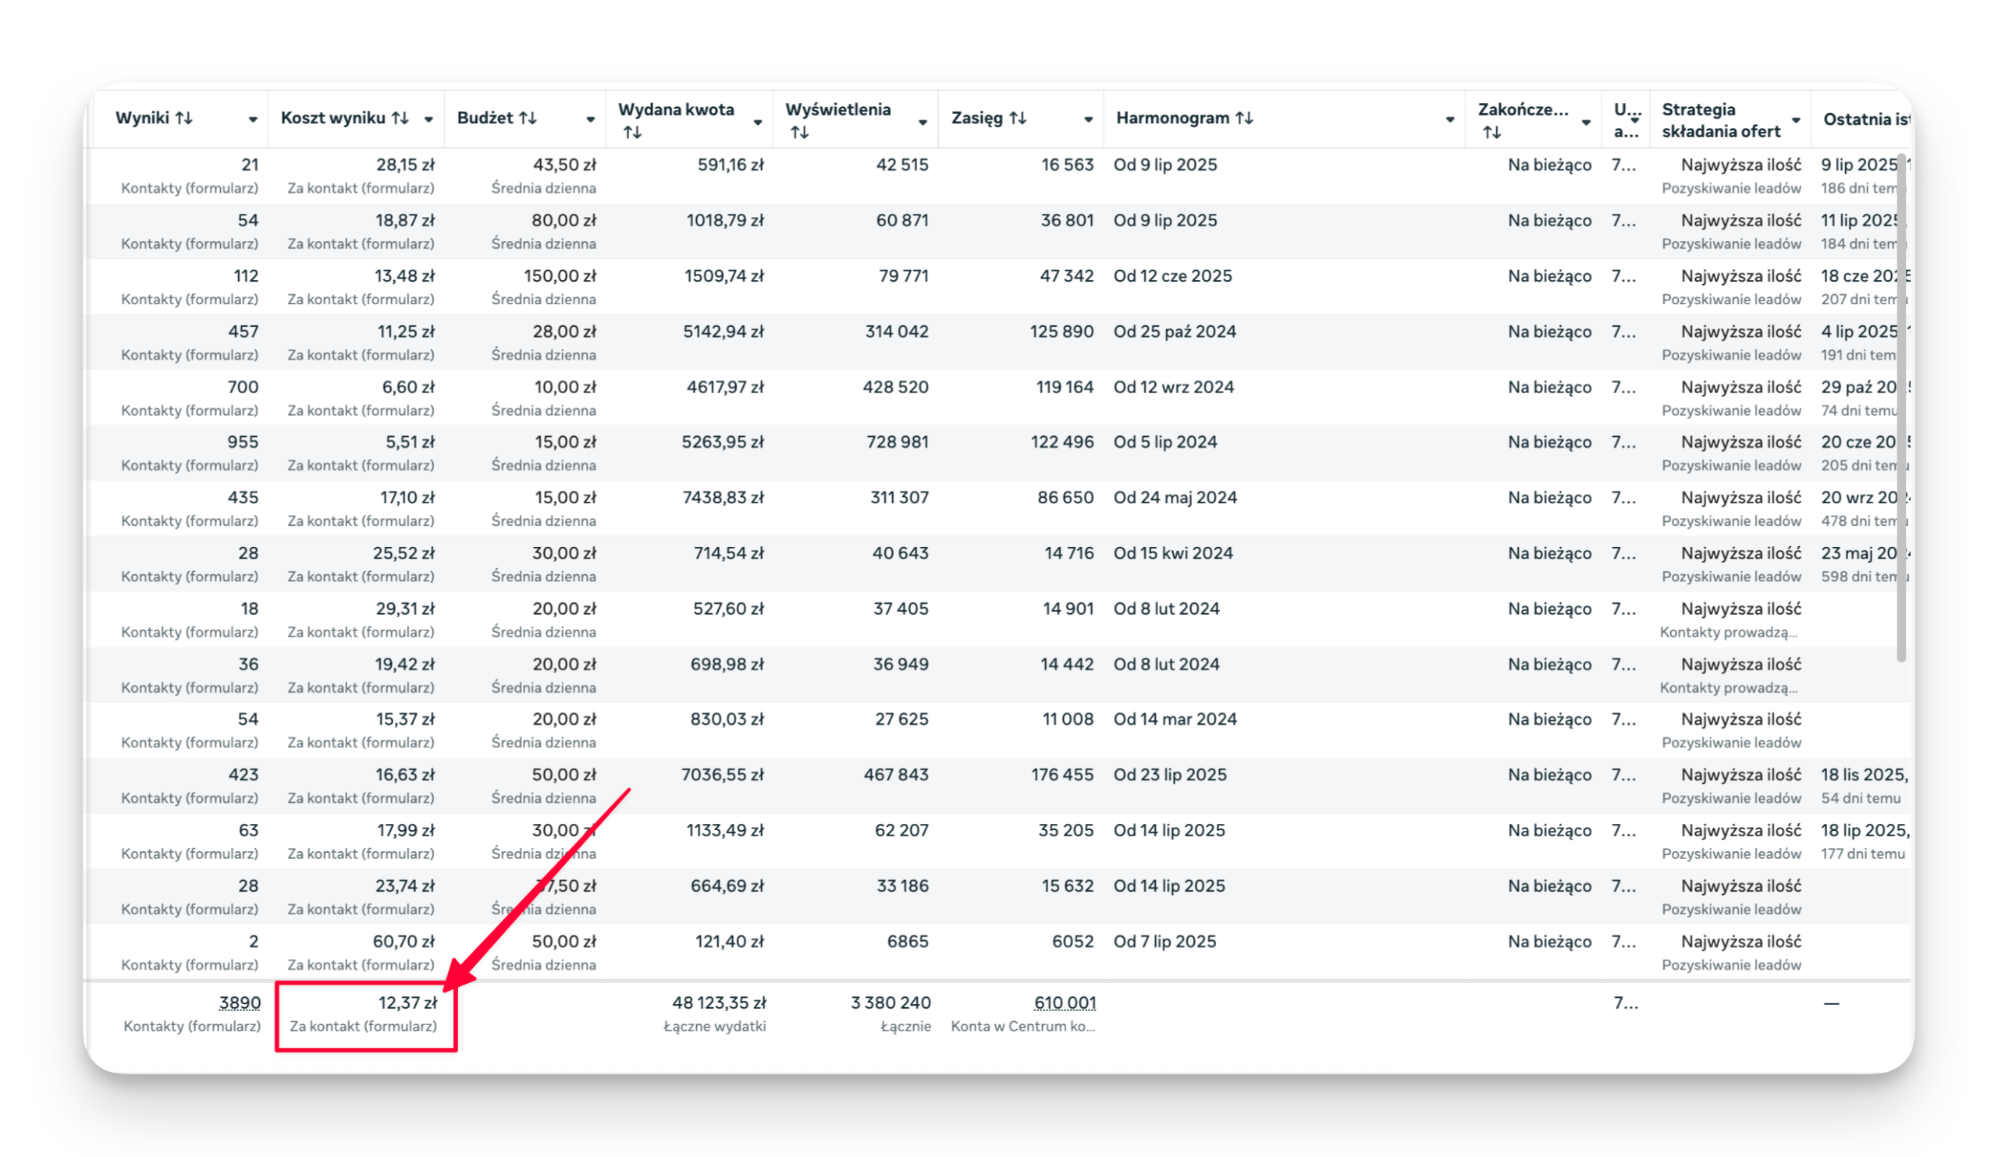Click the sort arrows next to Koszt wyniku
Image resolution: width=1998 pixels, height=1157 pixels.
400,118
